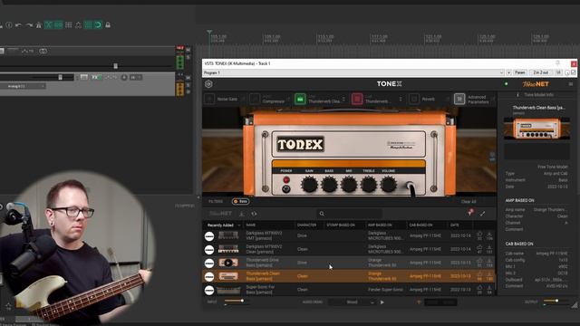Sort by AMP BASED ON column
Screen dimensions: 580x326
coord(380,225)
